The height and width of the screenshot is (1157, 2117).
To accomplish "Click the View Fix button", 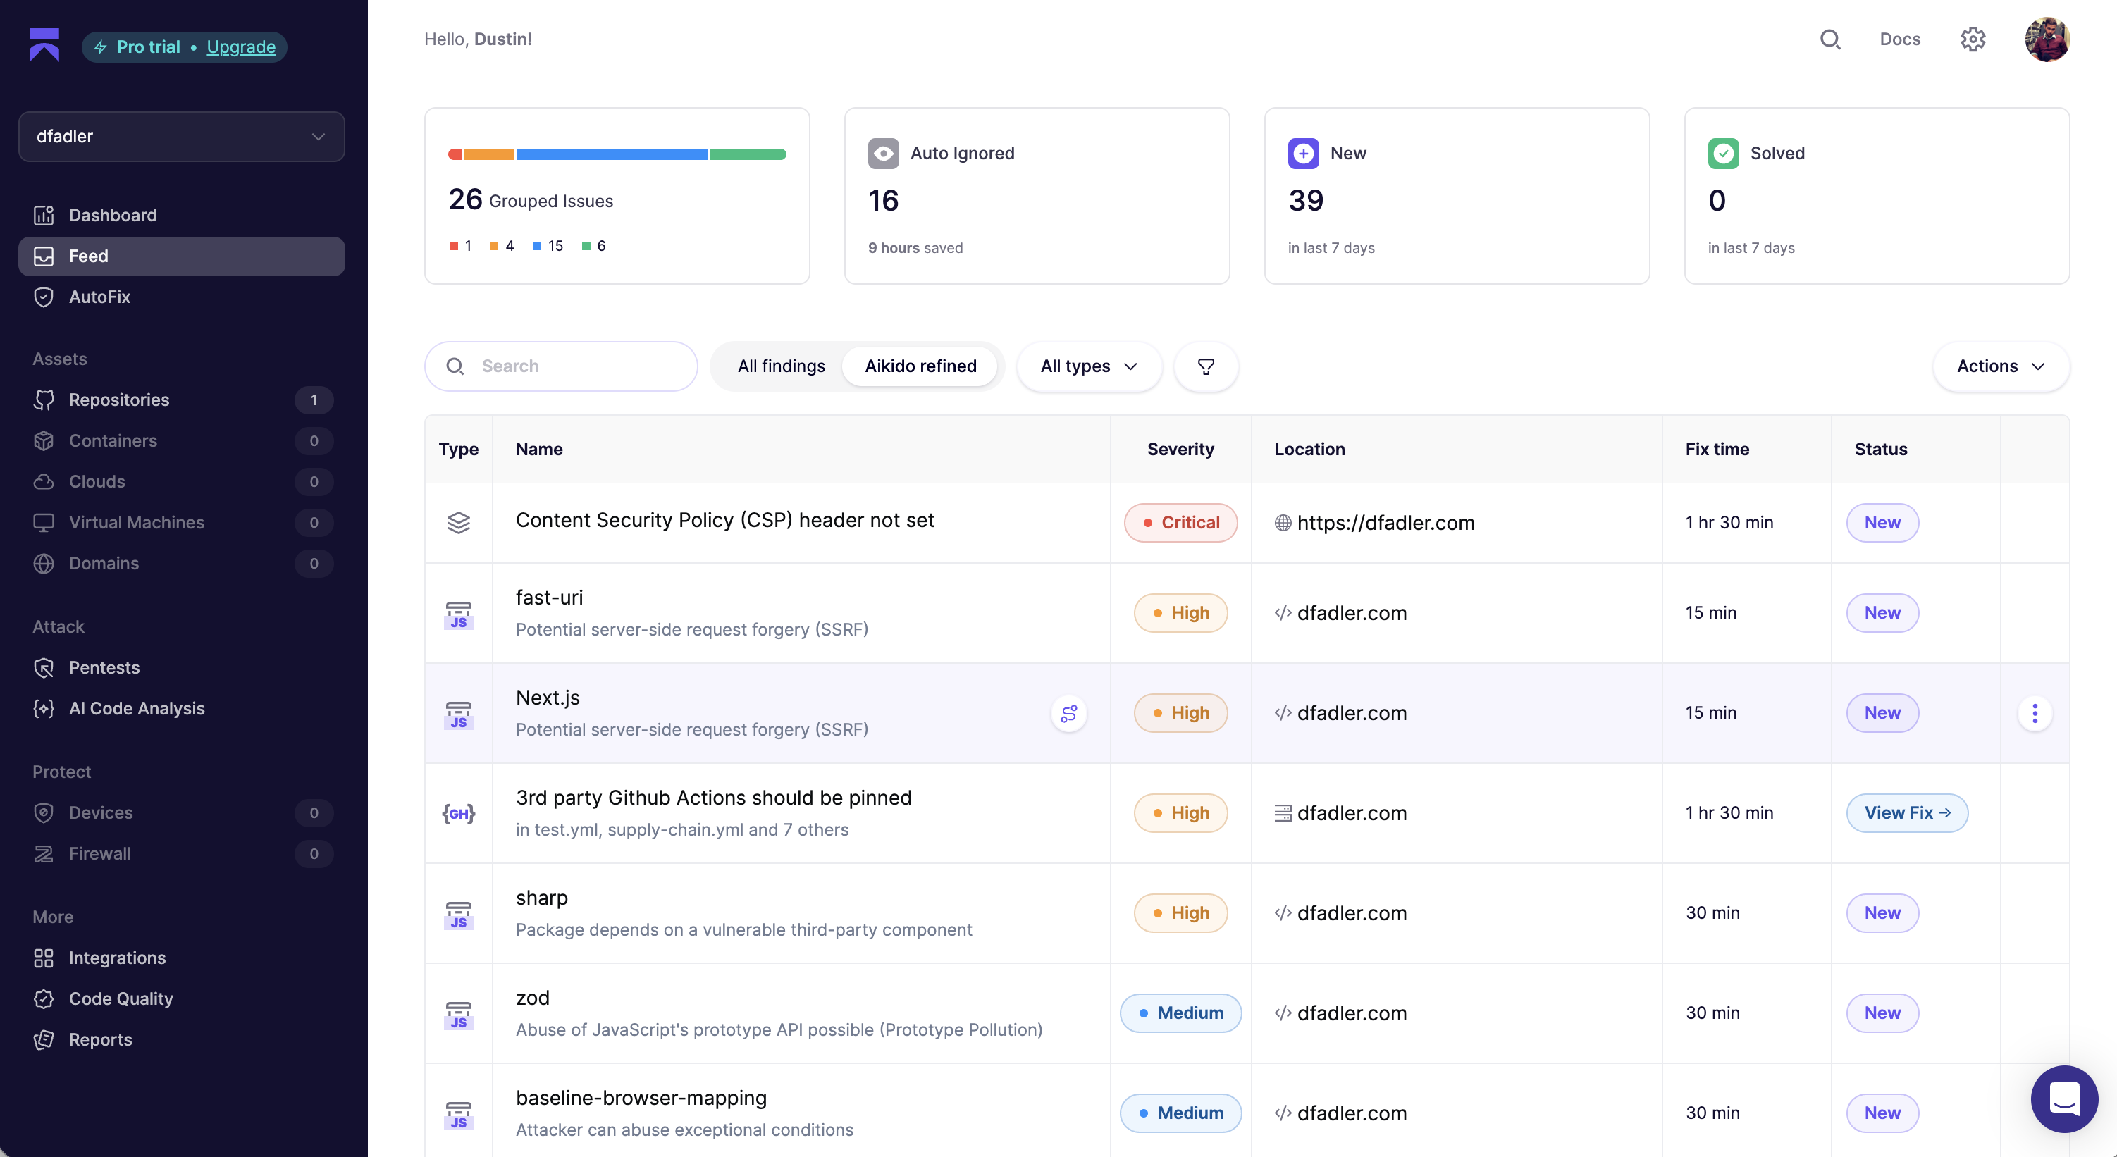I will (x=1906, y=814).
